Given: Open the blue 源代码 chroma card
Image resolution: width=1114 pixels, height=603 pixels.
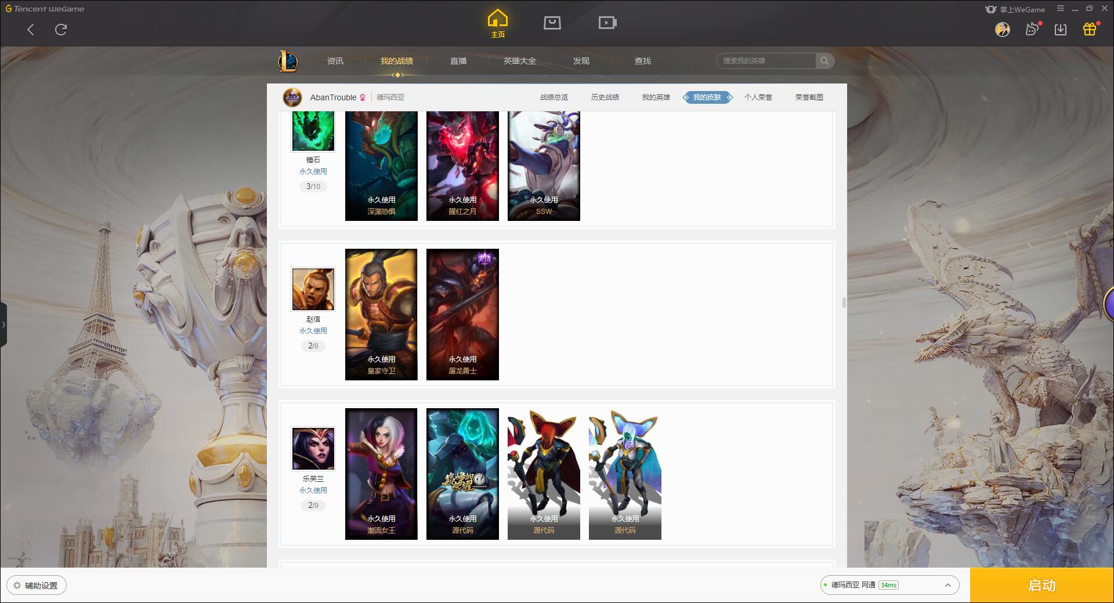Looking at the screenshot, I should (x=625, y=474).
